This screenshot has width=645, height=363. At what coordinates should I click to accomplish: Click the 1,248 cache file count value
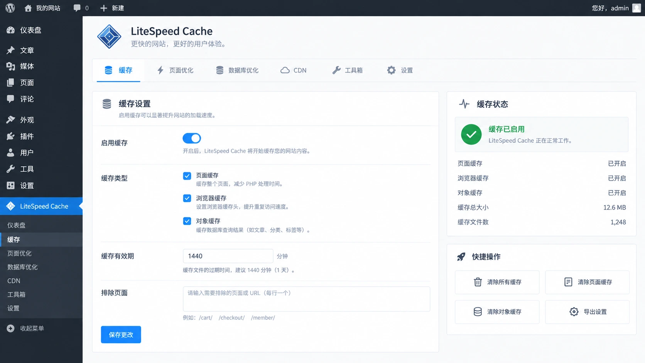(x=618, y=222)
